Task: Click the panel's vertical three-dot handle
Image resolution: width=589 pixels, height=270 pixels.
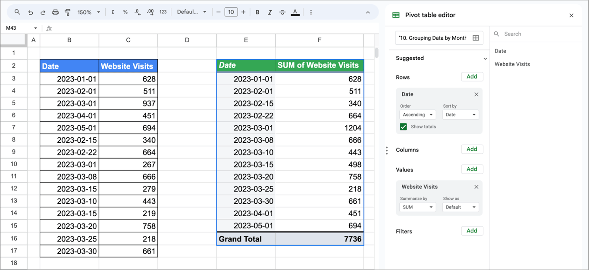Action: pos(387,150)
